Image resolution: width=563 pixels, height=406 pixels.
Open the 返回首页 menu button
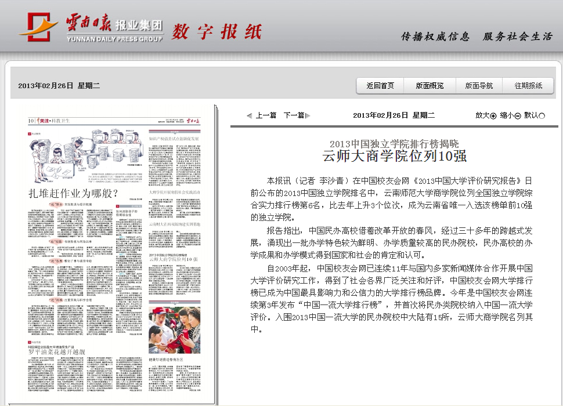pos(380,86)
